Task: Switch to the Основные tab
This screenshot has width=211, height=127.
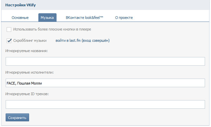Action: pyautogui.click(x=20, y=18)
